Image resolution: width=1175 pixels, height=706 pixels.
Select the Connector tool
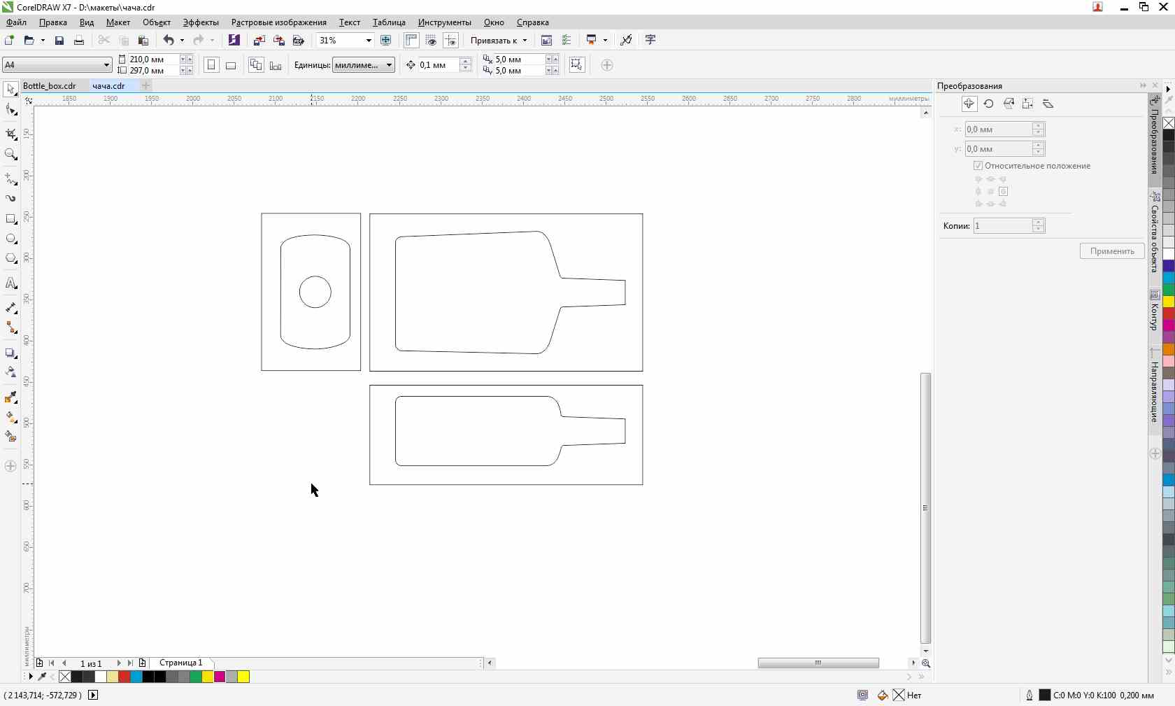[10, 327]
